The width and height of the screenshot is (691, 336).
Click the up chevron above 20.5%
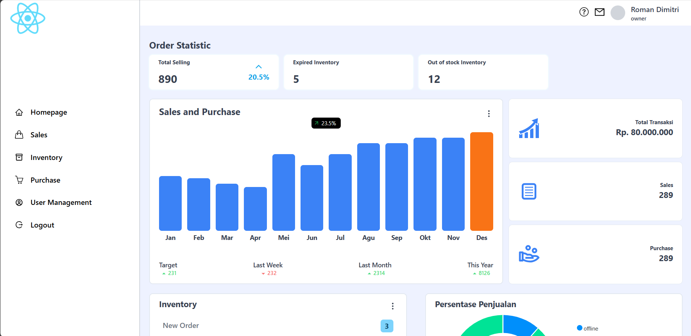[258, 67]
